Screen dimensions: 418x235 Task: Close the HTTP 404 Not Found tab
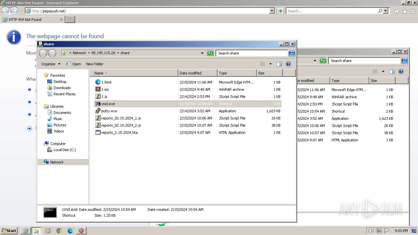click(61, 20)
